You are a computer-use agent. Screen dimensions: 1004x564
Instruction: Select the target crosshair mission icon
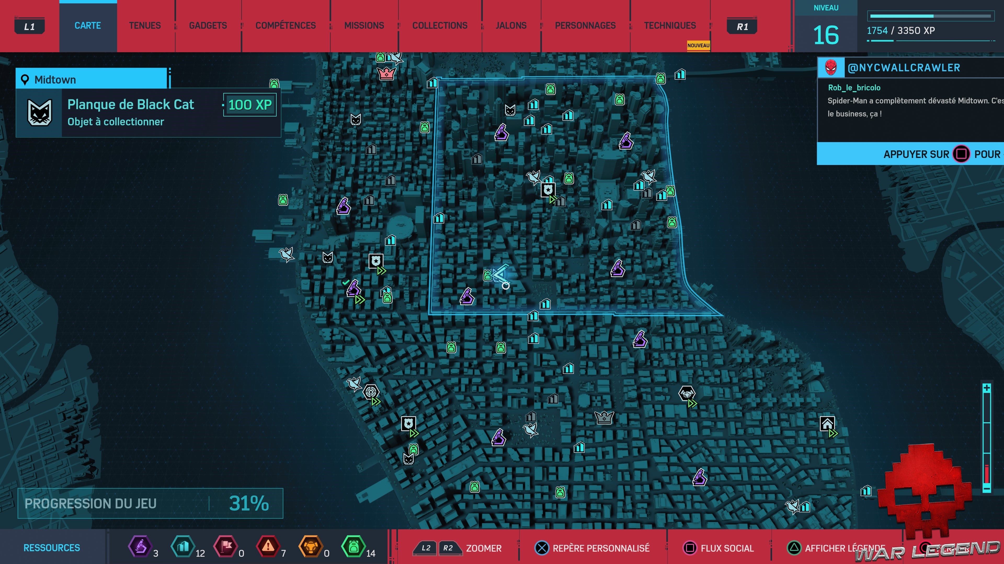tap(371, 391)
